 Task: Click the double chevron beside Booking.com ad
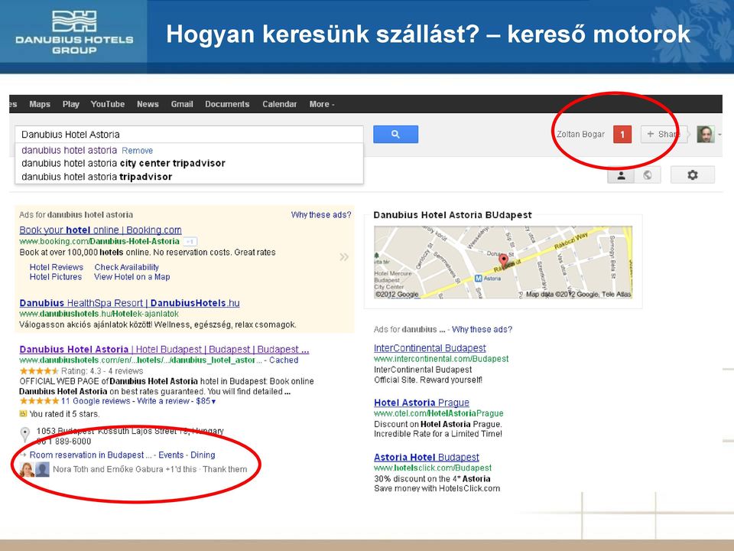click(x=344, y=257)
